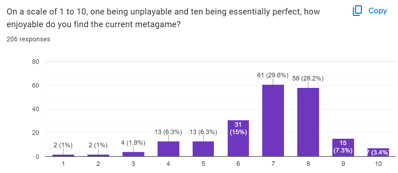Select the bar for rating 3
Image resolution: width=398 pixels, height=173 pixels.
[133, 154]
